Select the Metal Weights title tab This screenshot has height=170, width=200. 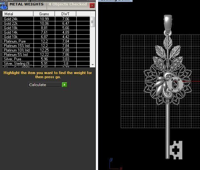point(26,5)
